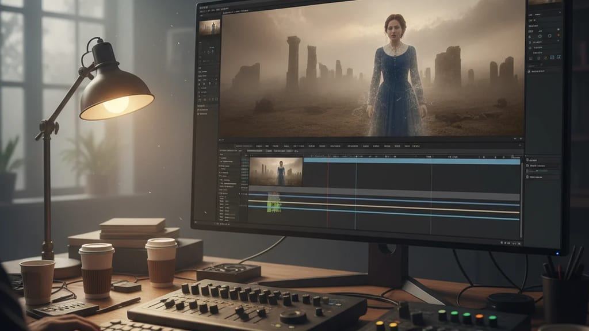Image resolution: width=589 pixels, height=331 pixels.
Task: Click the status icons at the window's bottom-right
Action: (x=511, y=243)
